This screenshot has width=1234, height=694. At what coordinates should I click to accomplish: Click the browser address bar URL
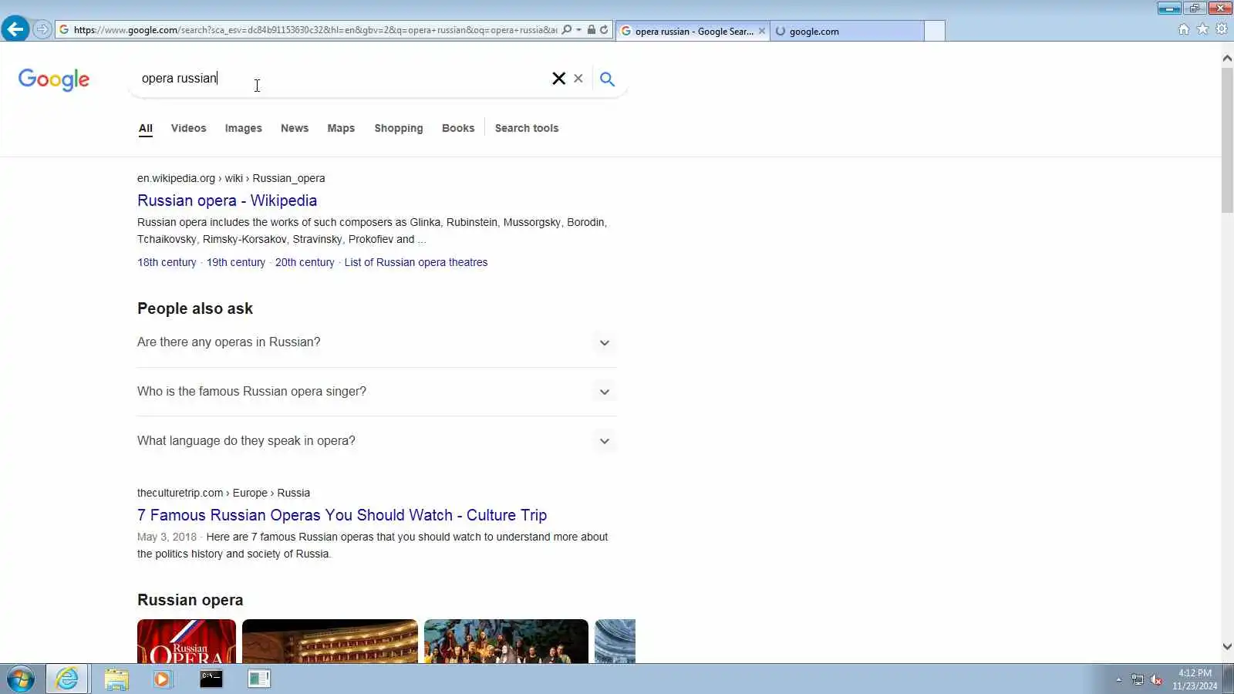[x=315, y=29]
